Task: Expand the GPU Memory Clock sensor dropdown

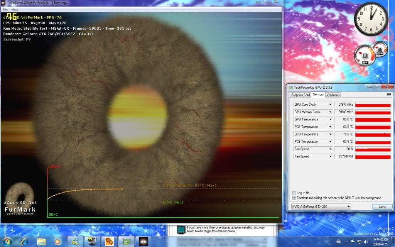Action: click(x=330, y=112)
